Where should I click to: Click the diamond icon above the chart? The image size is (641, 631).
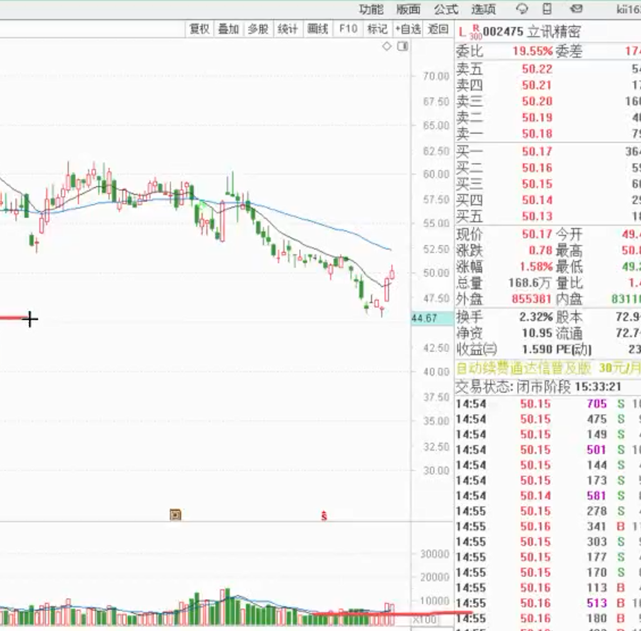click(x=387, y=46)
